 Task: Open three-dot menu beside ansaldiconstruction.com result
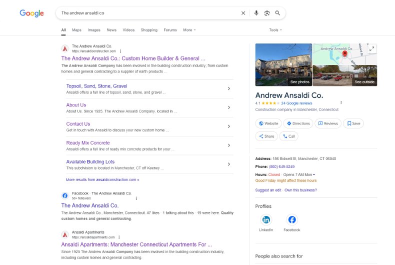tap(120, 51)
